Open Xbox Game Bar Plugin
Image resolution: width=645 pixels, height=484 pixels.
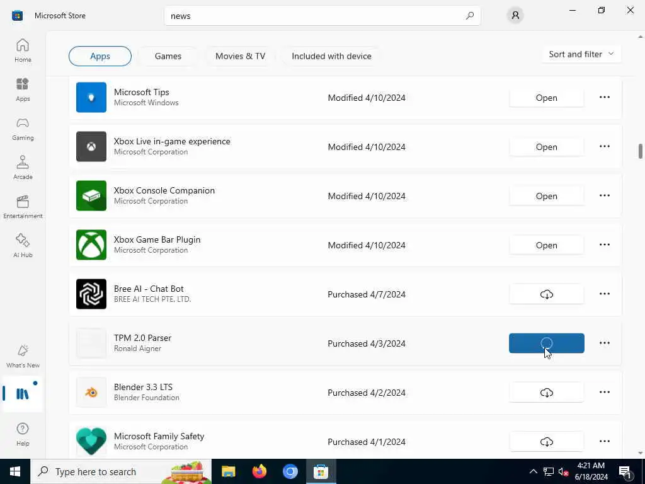coord(546,245)
